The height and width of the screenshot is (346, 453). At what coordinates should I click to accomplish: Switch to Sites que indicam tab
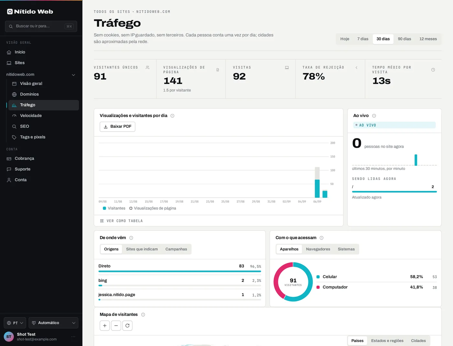(x=142, y=249)
